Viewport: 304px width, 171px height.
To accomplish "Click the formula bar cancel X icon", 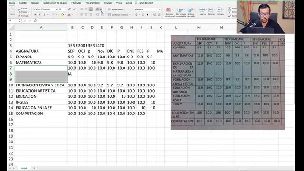I will (25, 21).
